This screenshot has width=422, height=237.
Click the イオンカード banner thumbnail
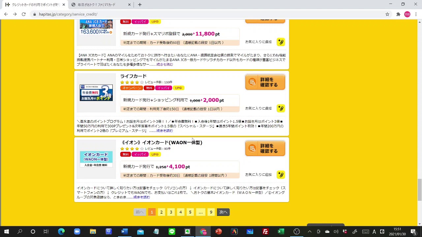96,159
